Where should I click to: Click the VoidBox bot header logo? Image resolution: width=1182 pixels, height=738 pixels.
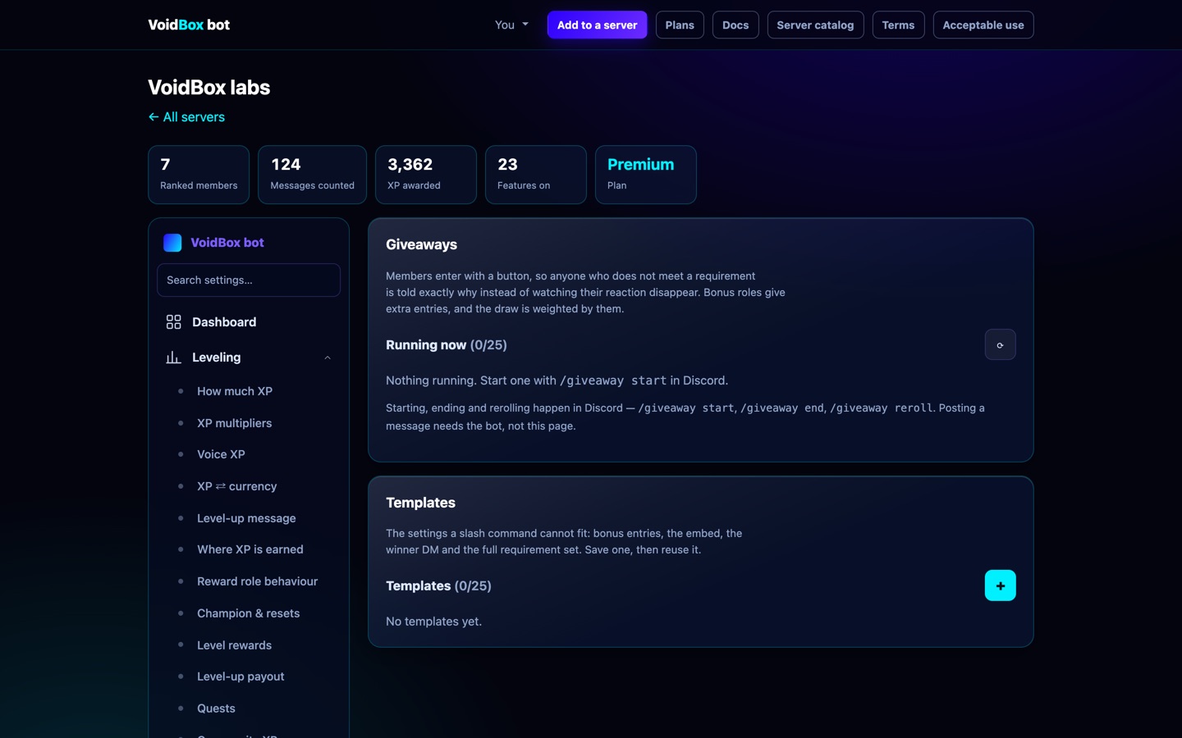pyautogui.click(x=189, y=25)
